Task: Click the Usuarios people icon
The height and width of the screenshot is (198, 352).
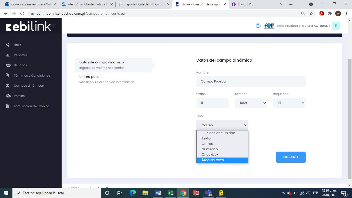Action: (8, 65)
